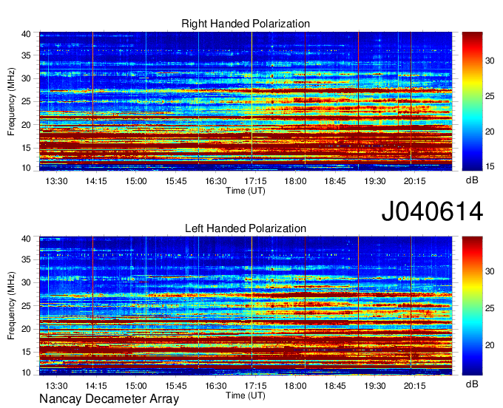Click the 15:00 time tick on Left Handed plot
The width and height of the screenshot is (503, 408).
[x=135, y=385]
